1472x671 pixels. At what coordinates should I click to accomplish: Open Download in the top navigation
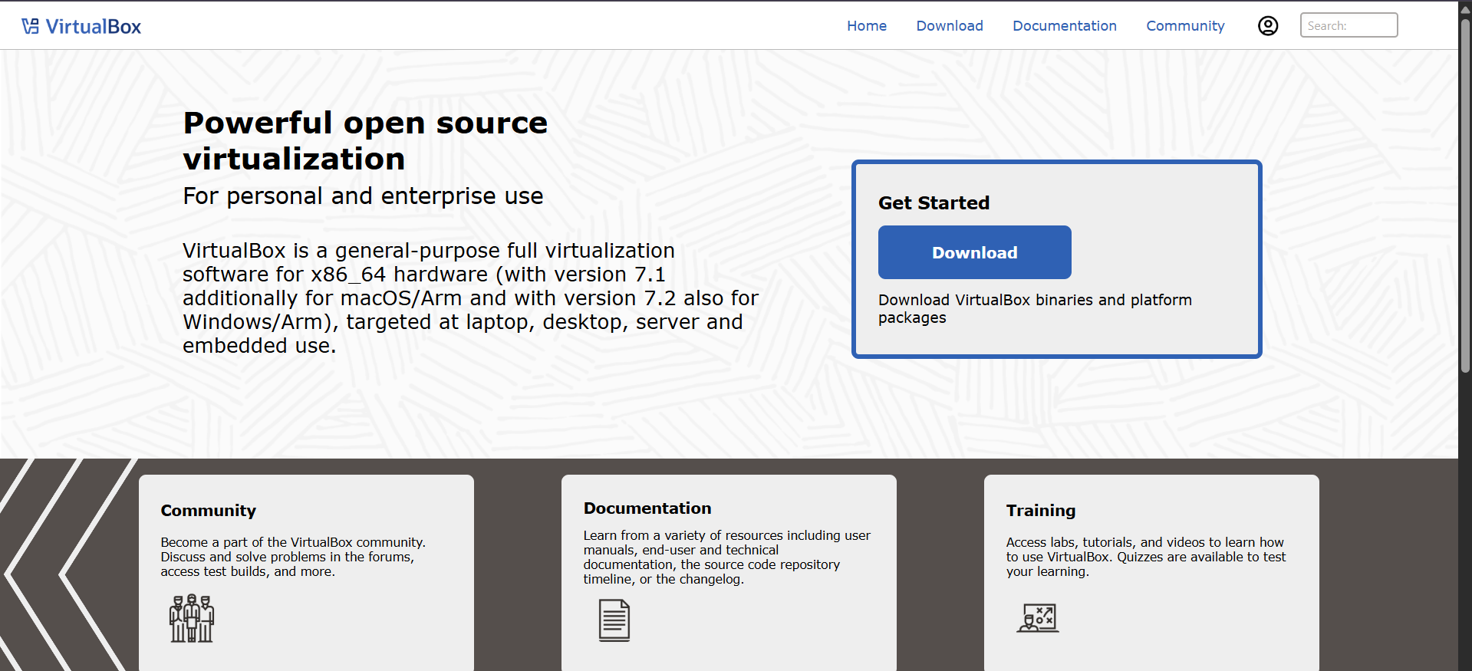pos(950,26)
